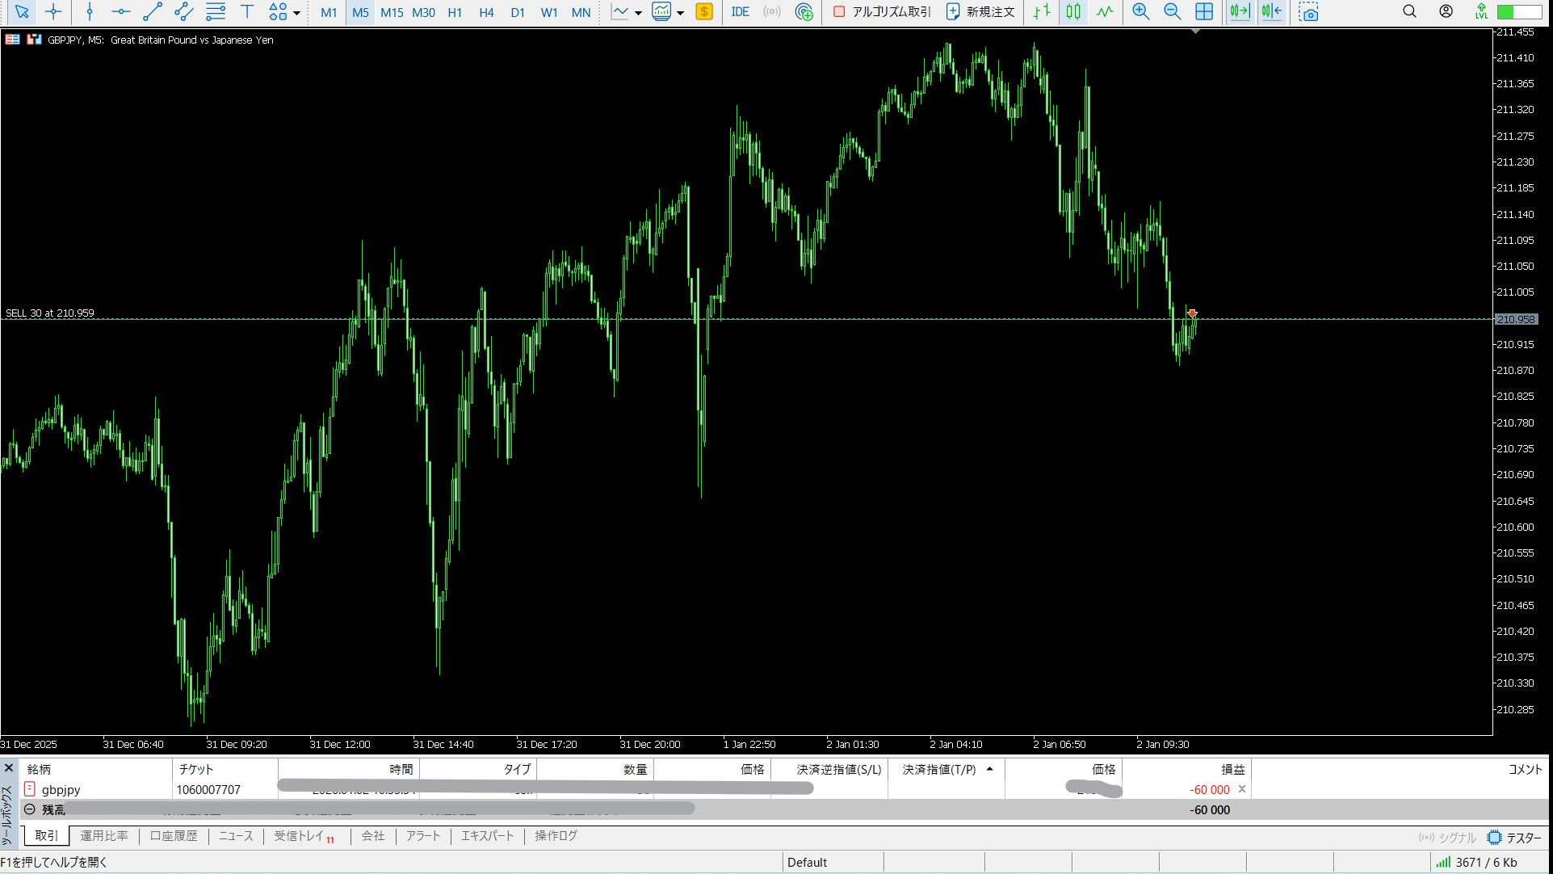Switch to the 口座履歴 tab
Viewport: 1553px width, 874px height.
[x=174, y=836]
